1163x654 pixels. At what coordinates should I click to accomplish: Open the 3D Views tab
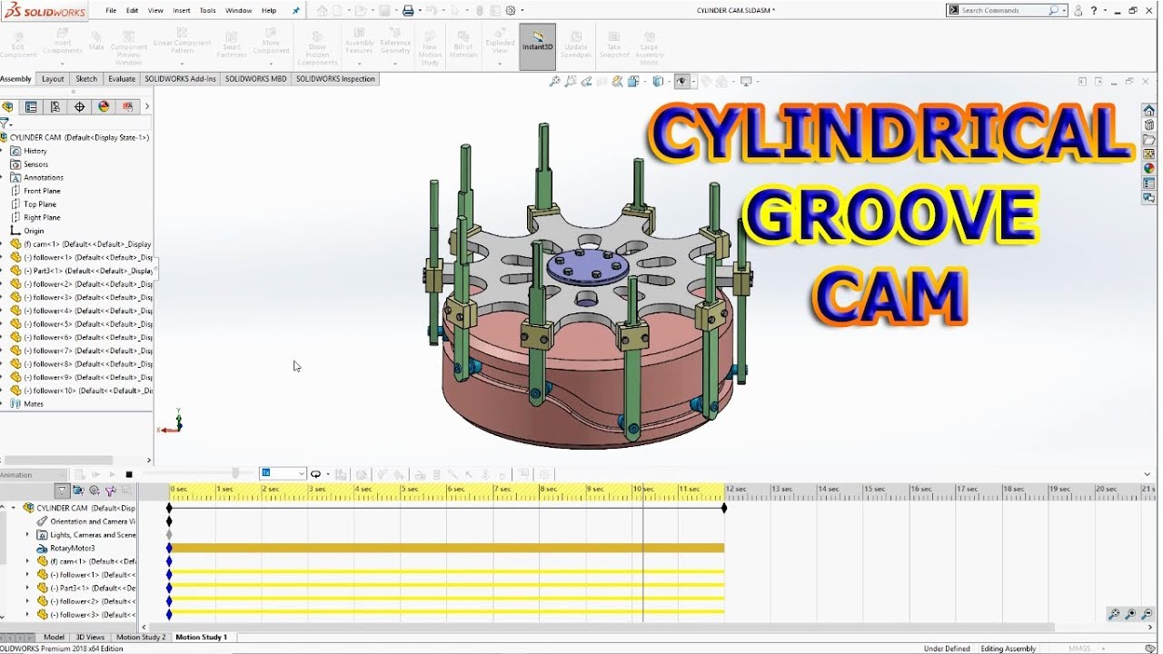[x=90, y=638]
